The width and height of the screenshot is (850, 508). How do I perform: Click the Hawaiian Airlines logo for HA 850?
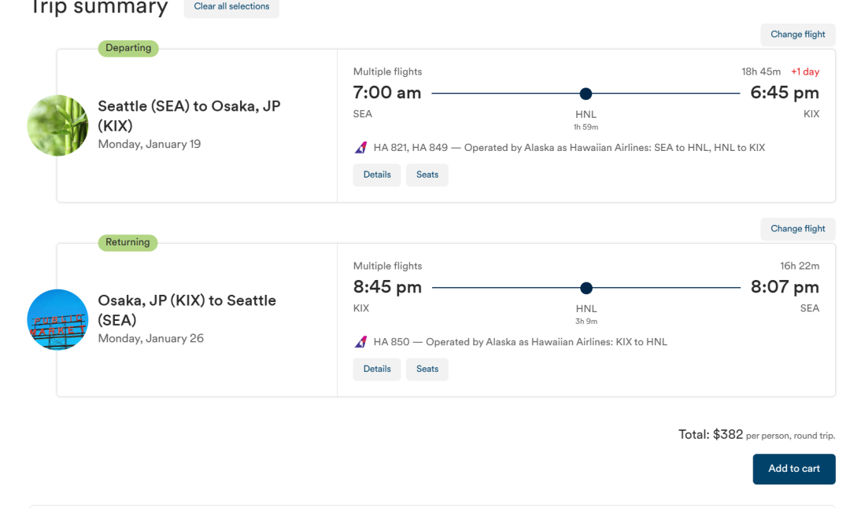click(360, 342)
